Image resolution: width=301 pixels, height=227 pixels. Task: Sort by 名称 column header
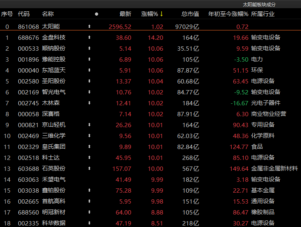pos(48,14)
